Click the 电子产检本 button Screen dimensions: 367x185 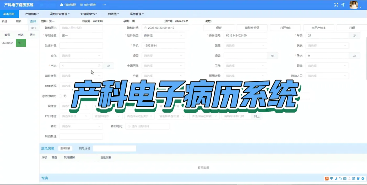click(319, 28)
